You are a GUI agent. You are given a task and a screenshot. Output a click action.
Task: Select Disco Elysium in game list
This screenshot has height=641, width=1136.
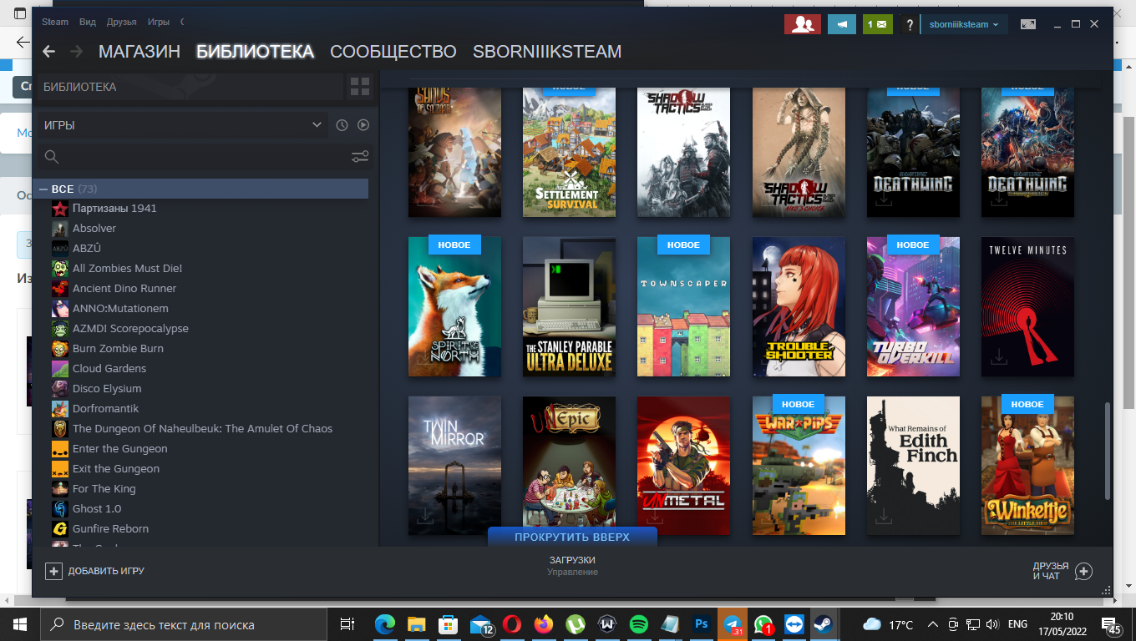[107, 388]
